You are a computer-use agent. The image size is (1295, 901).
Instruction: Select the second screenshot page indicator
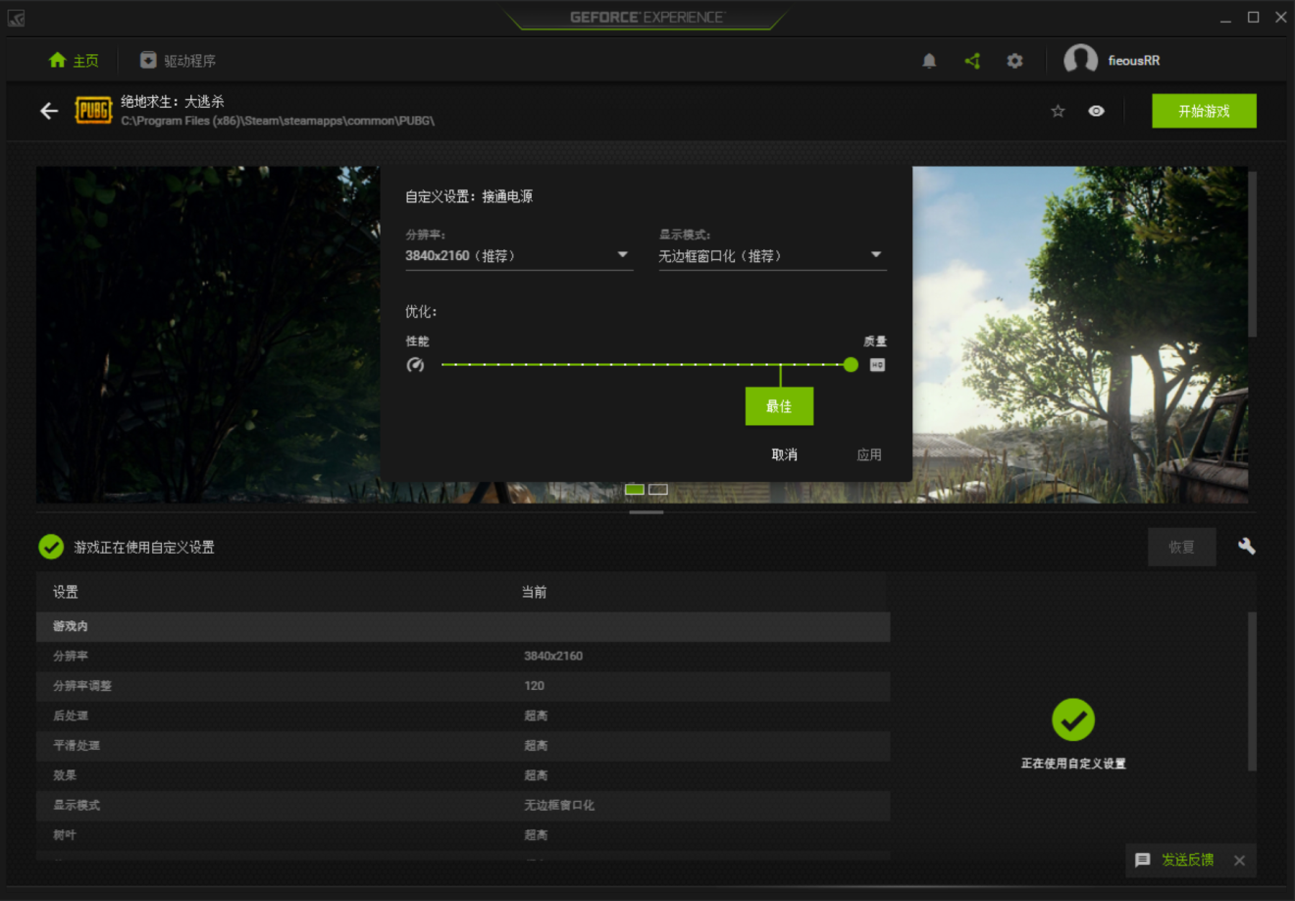point(658,489)
